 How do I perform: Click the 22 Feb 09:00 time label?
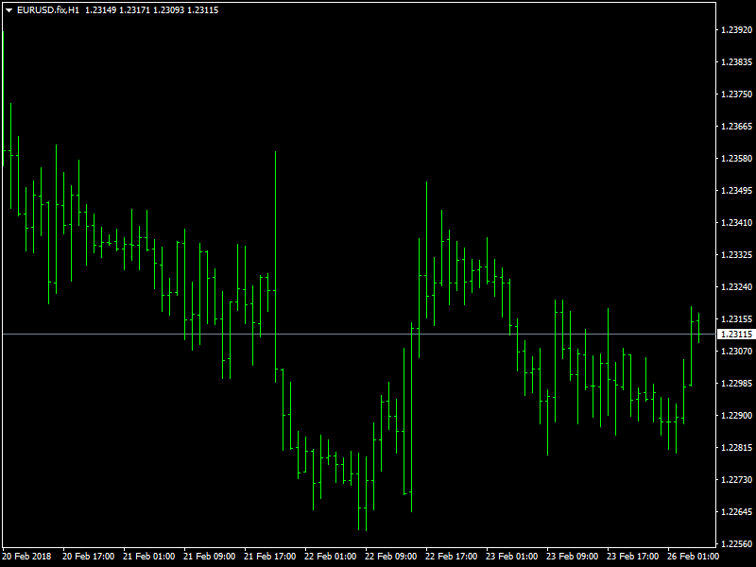point(391,557)
